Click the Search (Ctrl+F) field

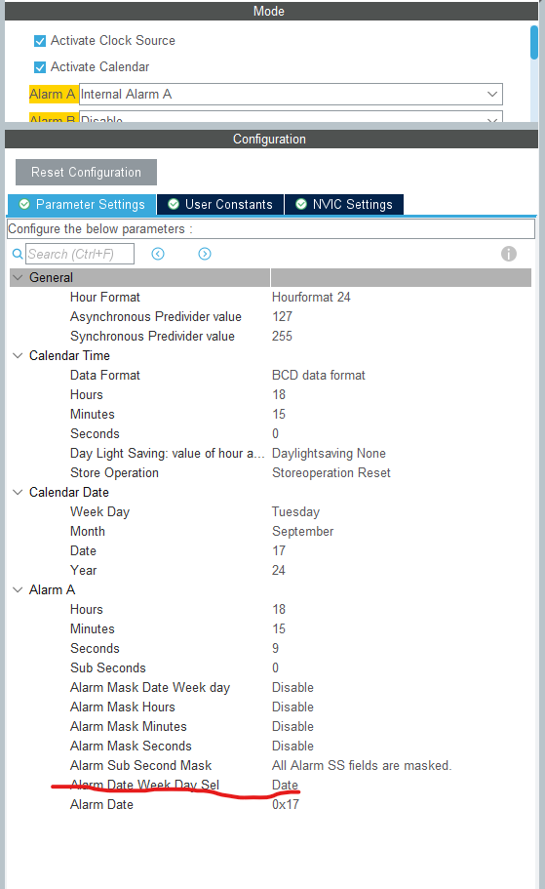click(x=80, y=254)
